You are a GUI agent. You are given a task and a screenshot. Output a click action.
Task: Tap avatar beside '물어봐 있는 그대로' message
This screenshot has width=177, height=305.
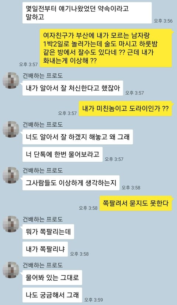(x=11, y=270)
